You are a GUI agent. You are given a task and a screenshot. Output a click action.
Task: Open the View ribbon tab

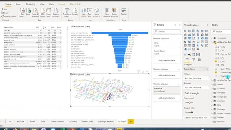click(42, 4)
